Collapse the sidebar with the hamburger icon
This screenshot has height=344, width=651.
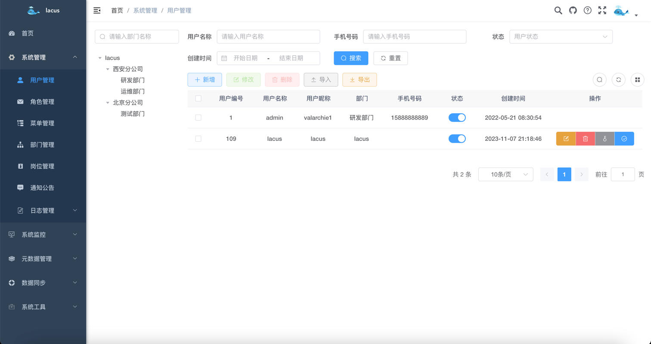coord(97,10)
